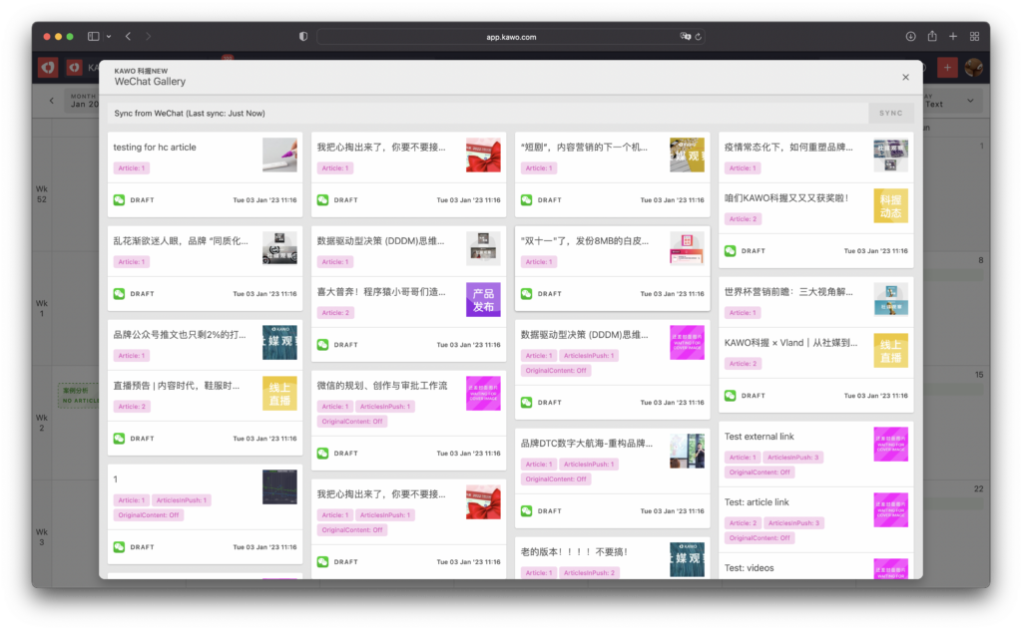Click WeChat icon in '"双十一"了' card
1022x630 pixels.
coord(527,293)
